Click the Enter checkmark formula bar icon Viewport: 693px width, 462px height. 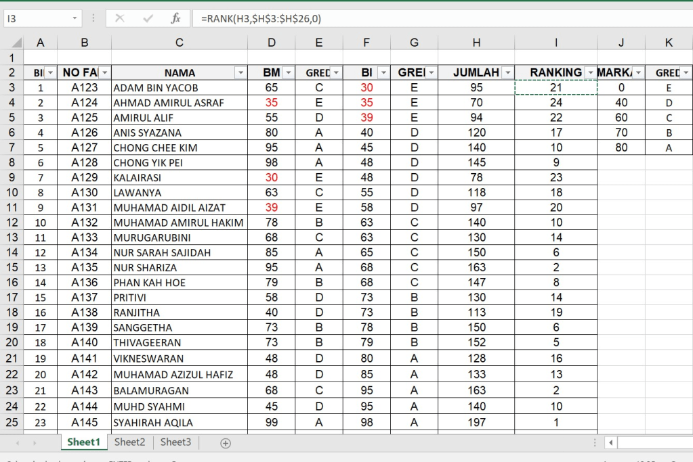coord(148,18)
